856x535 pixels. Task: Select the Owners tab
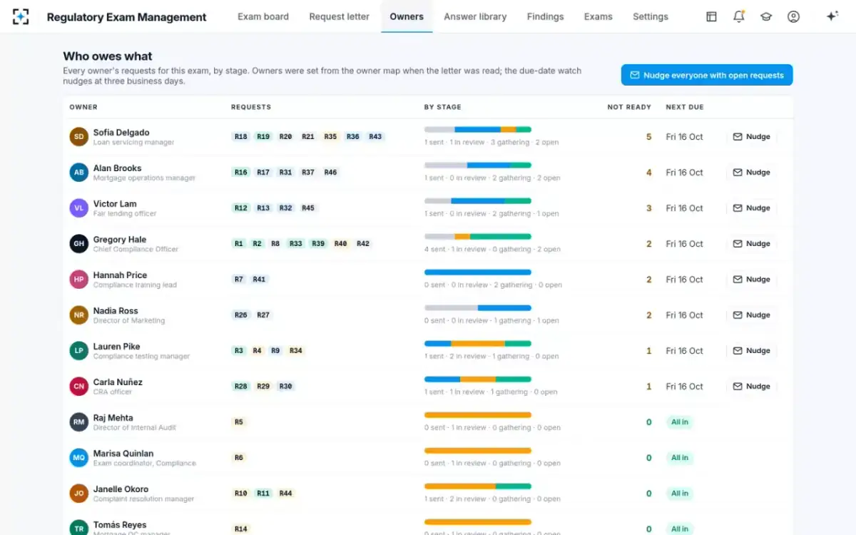coord(407,16)
